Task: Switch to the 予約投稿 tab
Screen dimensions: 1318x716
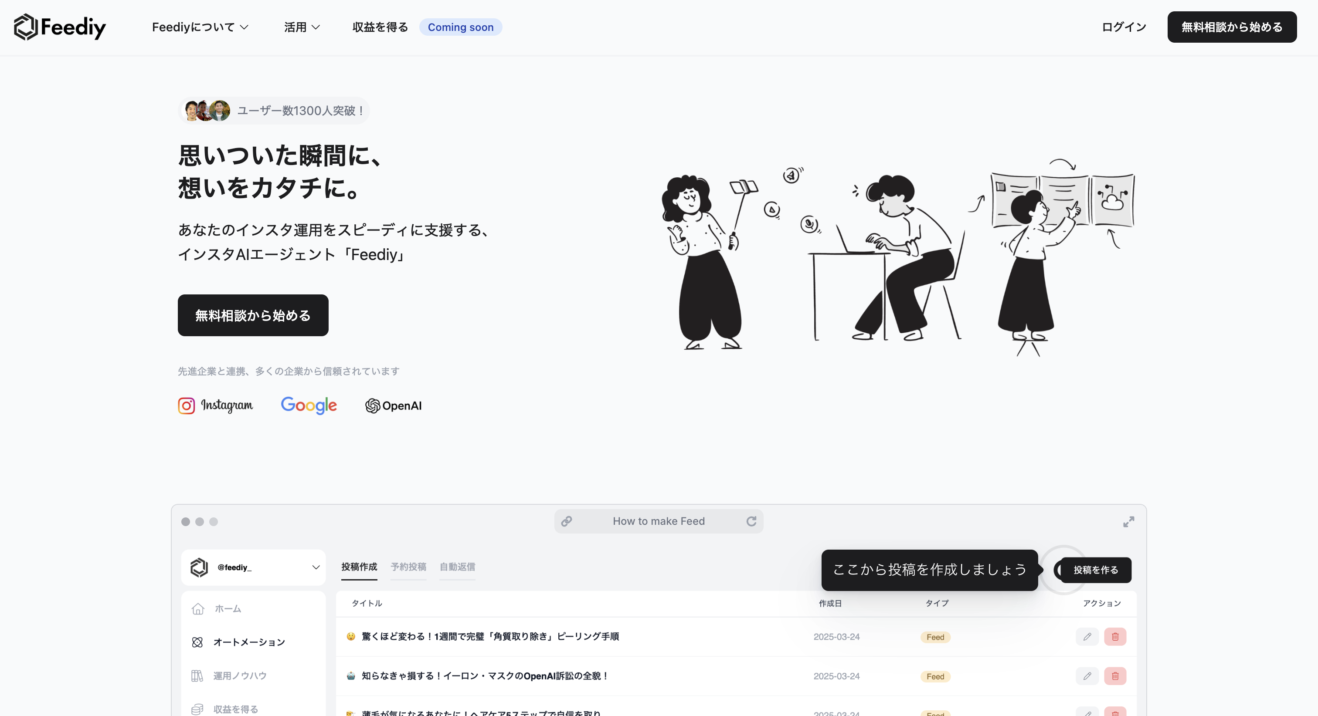Action: tap(408, 567)
